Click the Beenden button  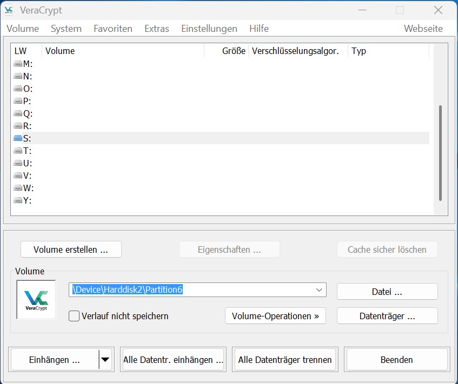(x=397, y=360)
